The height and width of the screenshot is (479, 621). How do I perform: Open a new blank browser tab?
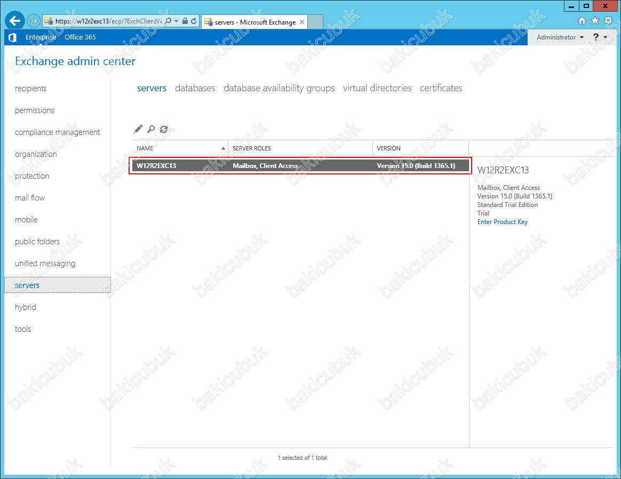click(315, 22)
